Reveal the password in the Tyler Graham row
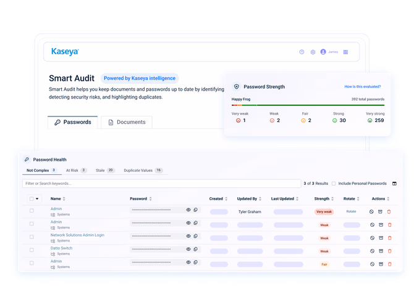The width and height of the screenshot is (414, 297). pos(188,210)
